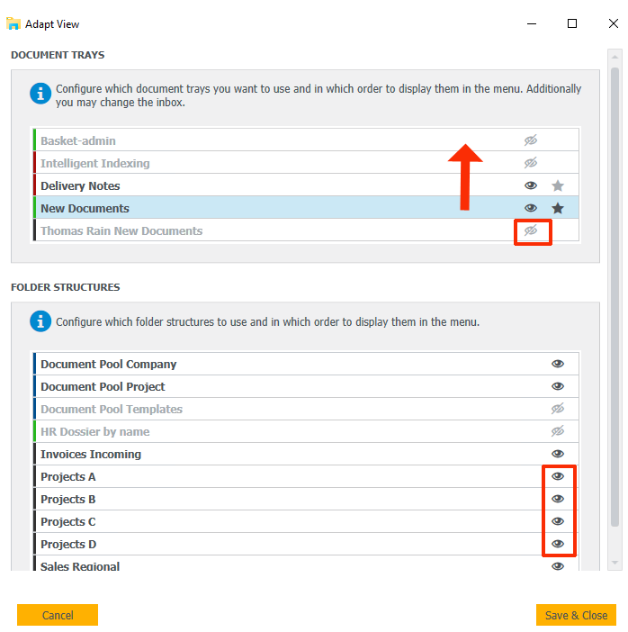Click the scrollbar down arrow
The width and height of the screenshot is (628, 632).
(x=615, y=563)
